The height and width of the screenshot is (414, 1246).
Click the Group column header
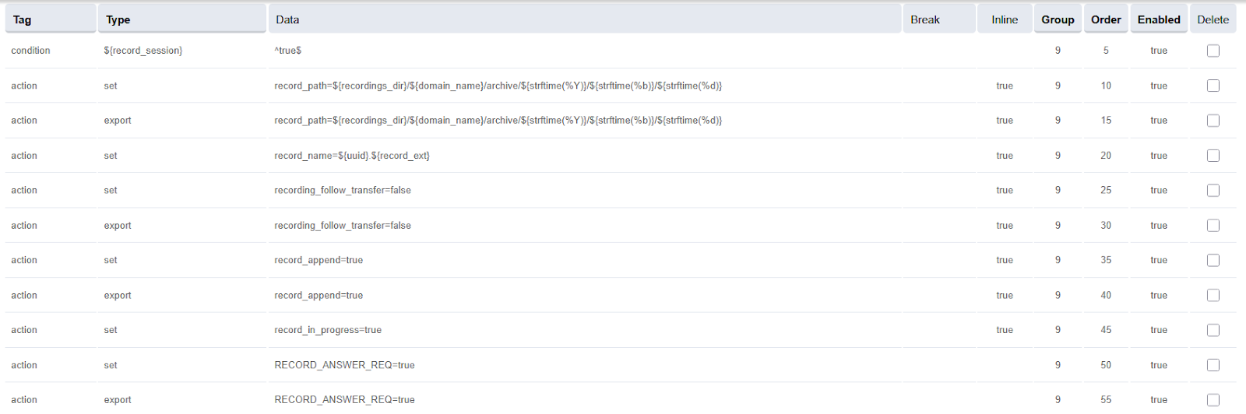[x=1058, y=20]
